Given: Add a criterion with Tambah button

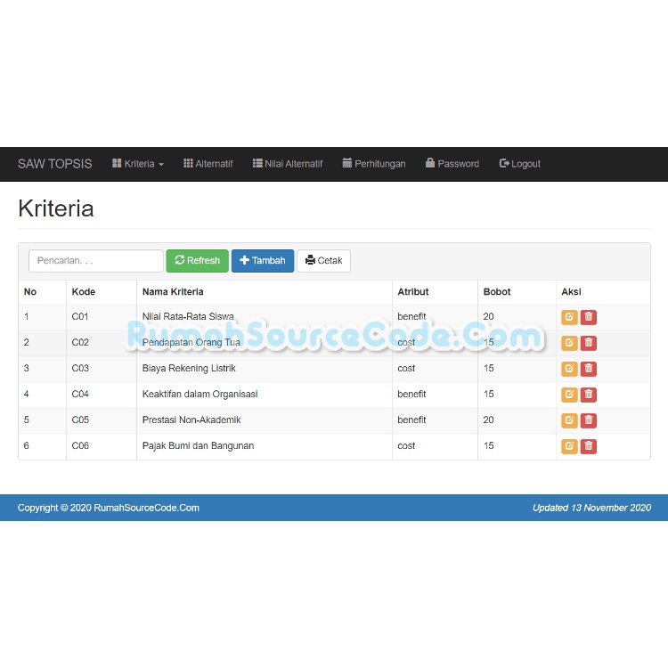Looking at the screenshot, I should [x=263, y=260].
